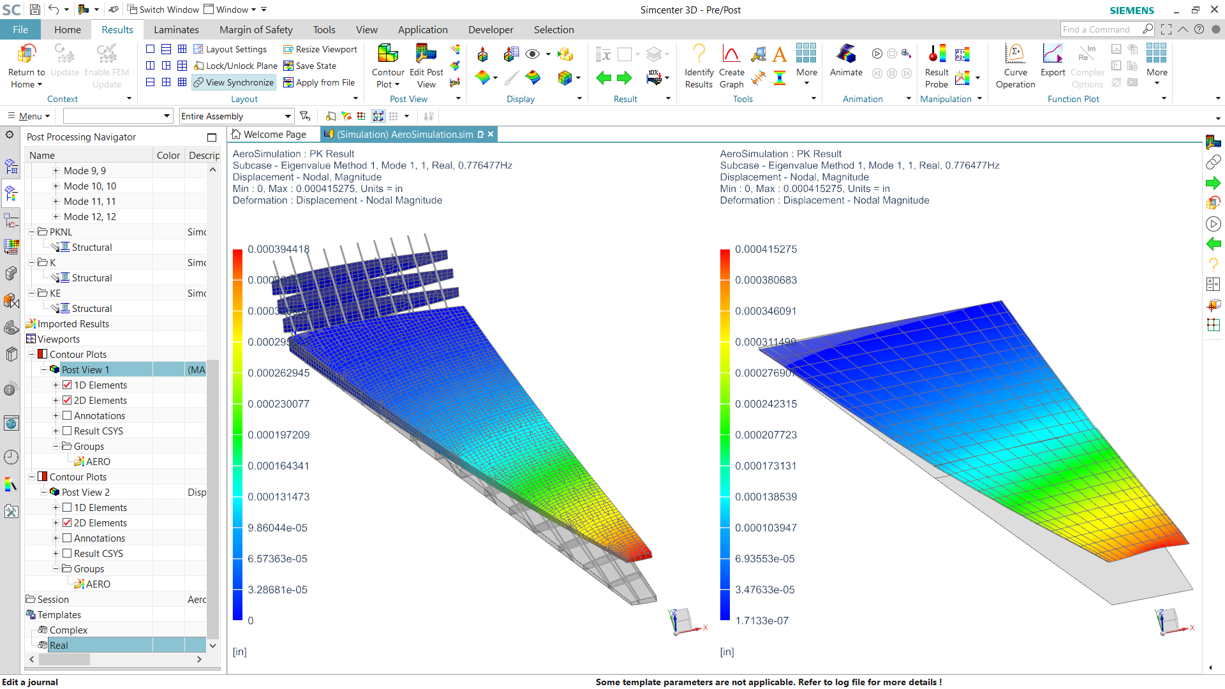Click the Results tab in ribbon
This screenshot has height=689, width=1225.
click(x=116, y=29)
